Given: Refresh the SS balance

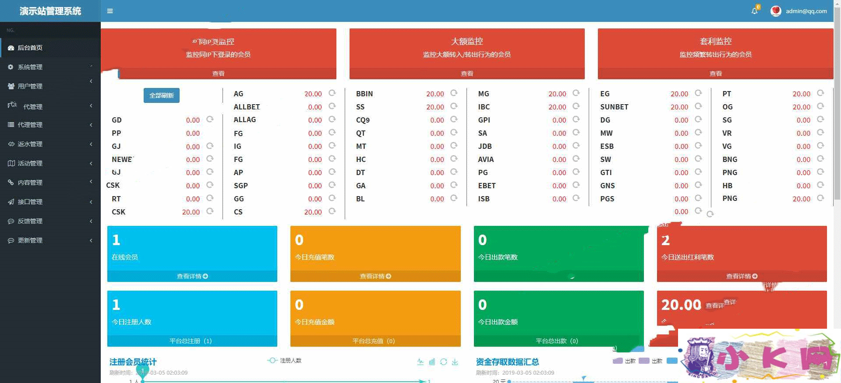Looking at the screenshot, I should (454, 106).
